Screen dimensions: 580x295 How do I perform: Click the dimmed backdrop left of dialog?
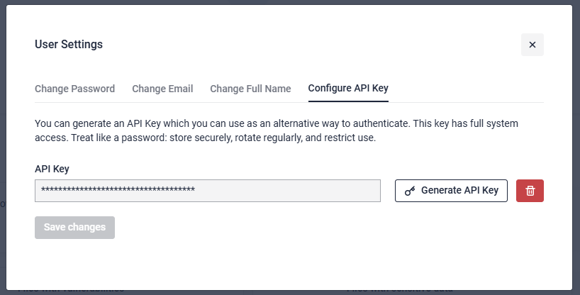coord(3,142)
